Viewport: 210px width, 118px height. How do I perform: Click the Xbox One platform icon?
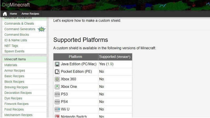click(x=57, y=87)
